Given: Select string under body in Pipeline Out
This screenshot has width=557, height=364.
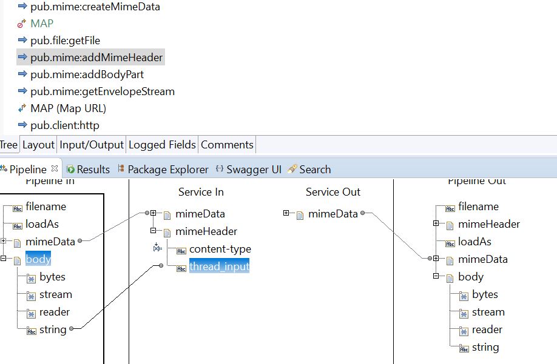Looking at the screenshot, I should pyautogui.click(x=485, y=347).
